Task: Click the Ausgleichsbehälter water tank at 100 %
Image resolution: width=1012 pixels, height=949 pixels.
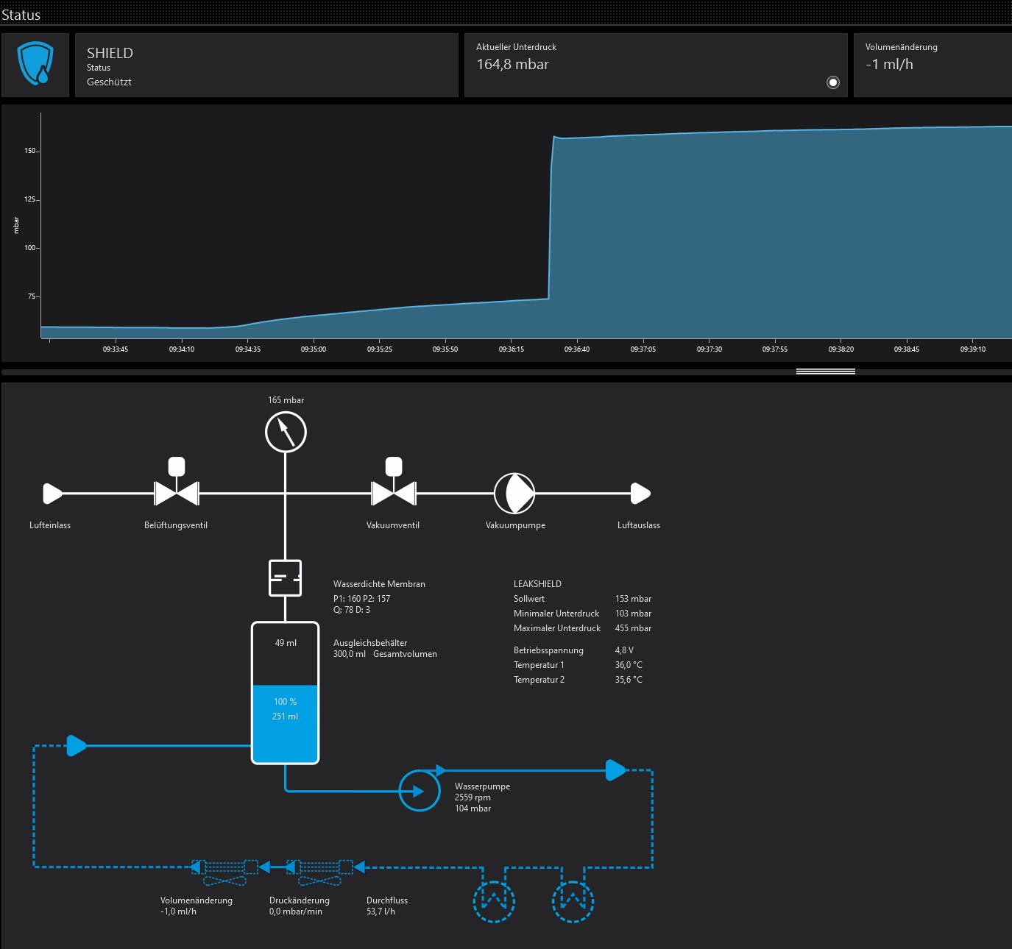Action: pos(286,693)
